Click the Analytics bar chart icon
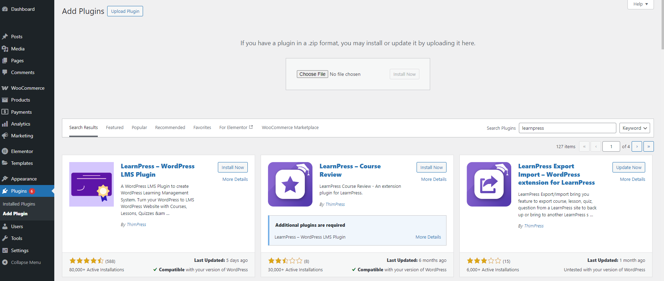Screen dimensions: 664x281 [5, 124]
